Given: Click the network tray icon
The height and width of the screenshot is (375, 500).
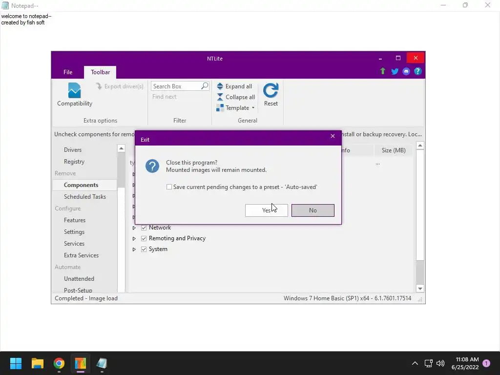Looking at the screenshot, I should pos(429,363).
